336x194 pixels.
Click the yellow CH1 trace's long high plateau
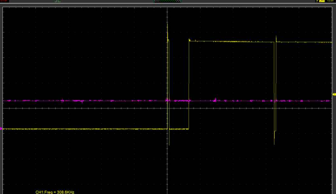click(230, 41)
